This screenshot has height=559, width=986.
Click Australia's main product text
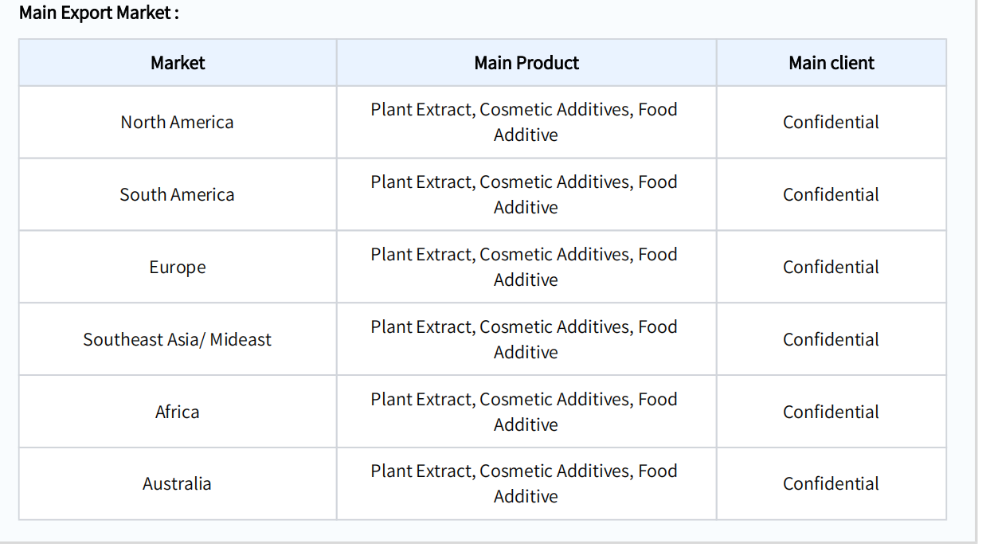coord(525,483)
